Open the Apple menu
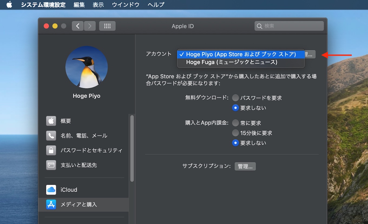 [x=9, y=5]
